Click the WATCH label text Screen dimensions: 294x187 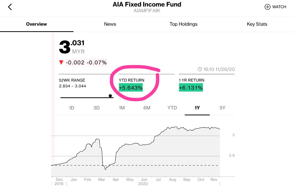pos(279,7)
